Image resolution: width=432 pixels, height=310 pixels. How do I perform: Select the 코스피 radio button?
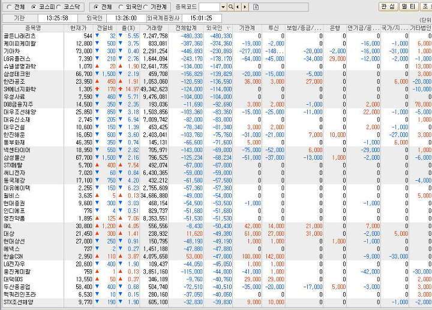tap(34, 7)
